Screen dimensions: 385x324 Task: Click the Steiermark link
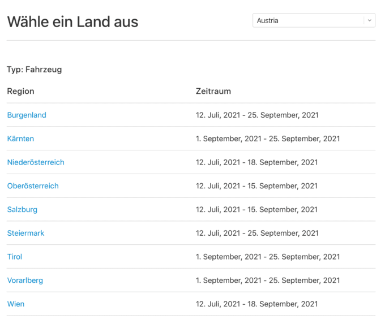(25, 233)
